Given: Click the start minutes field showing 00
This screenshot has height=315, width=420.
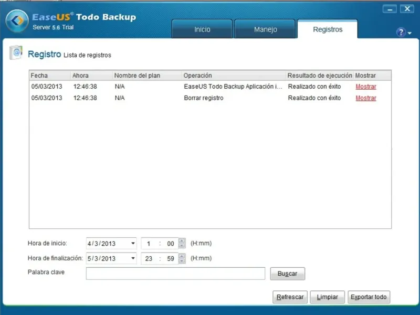Looking at the screenshot, I should (x=170, y=244).
